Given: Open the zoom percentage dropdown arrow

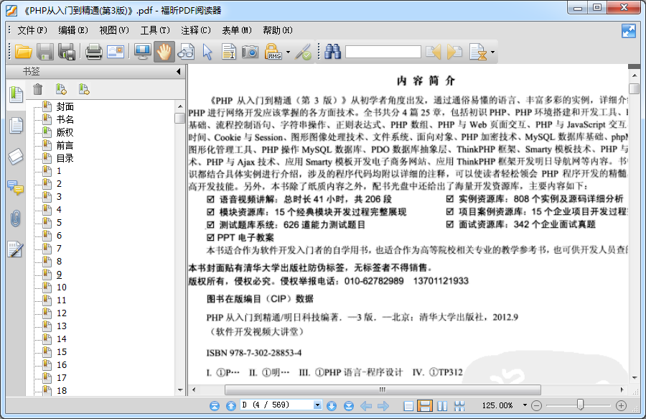Looking at the screenshot, I should 525,405.
